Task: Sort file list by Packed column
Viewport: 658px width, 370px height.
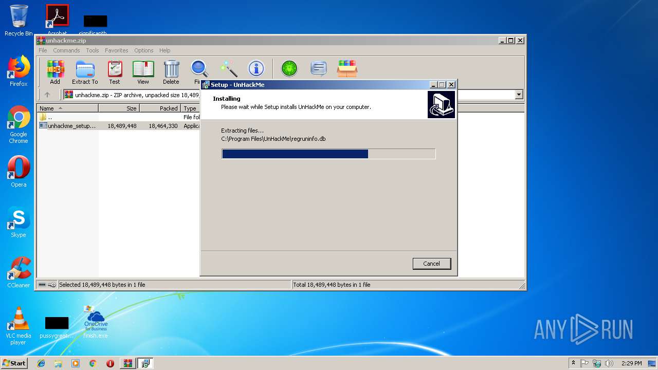Action: point(160,108)
